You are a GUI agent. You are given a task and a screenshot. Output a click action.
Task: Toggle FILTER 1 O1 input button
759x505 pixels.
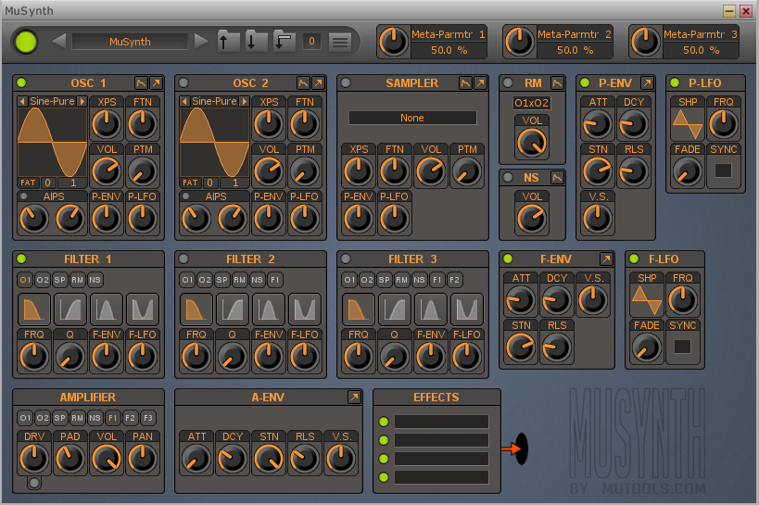25,280
